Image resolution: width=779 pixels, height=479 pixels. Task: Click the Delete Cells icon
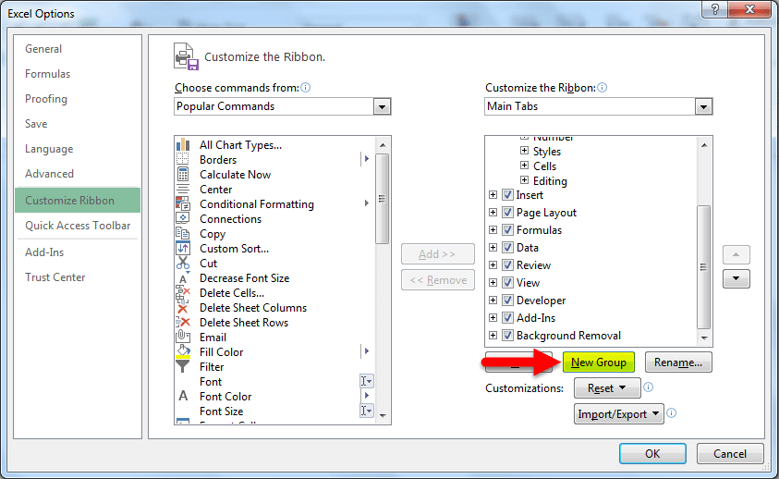point(183,292)
